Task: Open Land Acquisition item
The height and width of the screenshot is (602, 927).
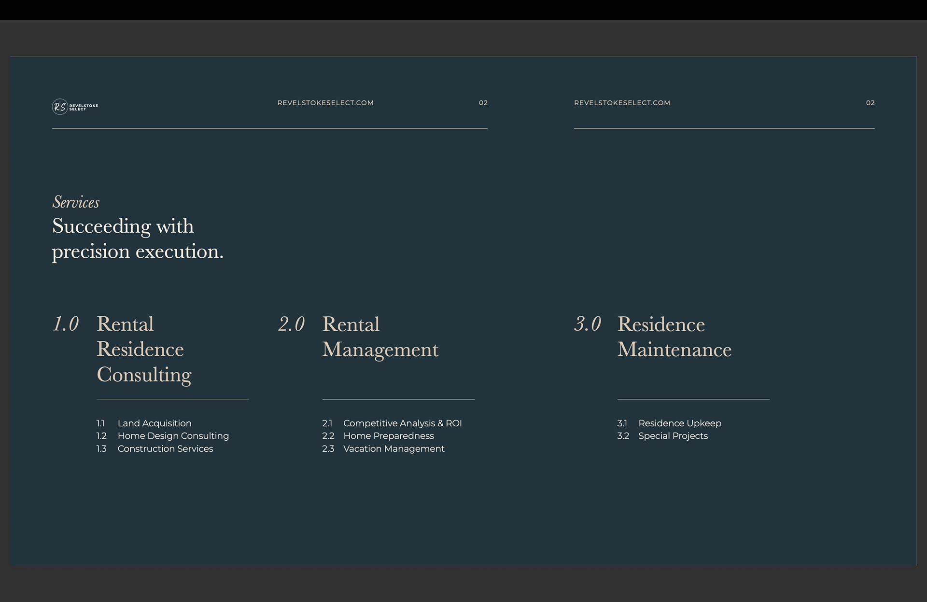Action: point(154,423)
